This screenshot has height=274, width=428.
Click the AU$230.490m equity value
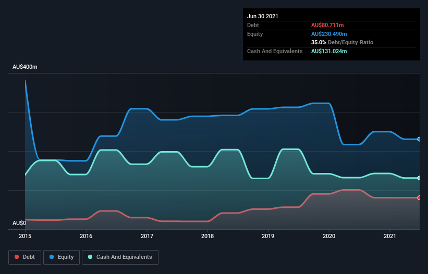329,34
